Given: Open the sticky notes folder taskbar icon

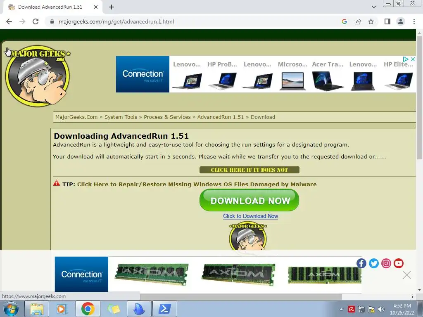Looking at the screenshot, I should (113, 309).
